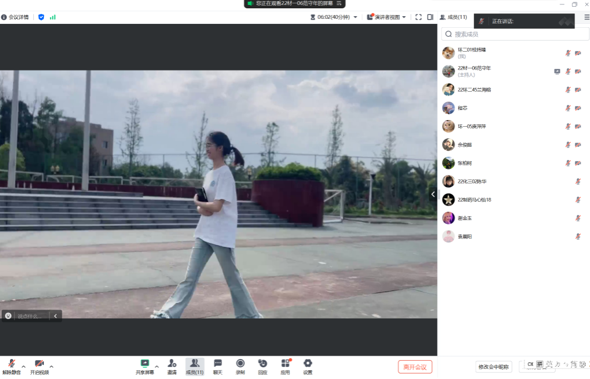Viewport: 590px width, 379px height.
Task: Open meeting settings (设置) gear
Action: coord(308,363)
